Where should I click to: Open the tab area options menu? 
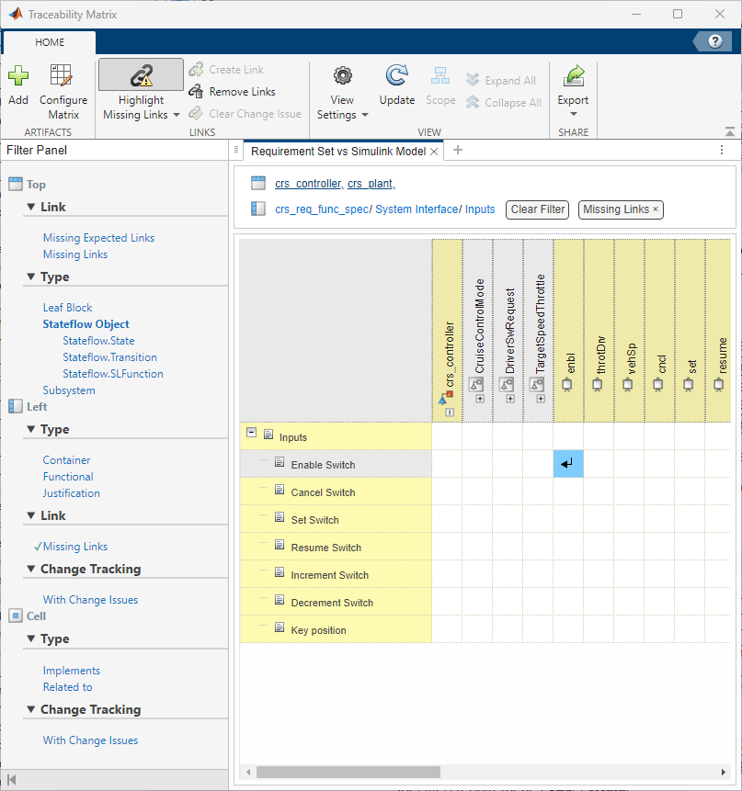(x=722, y=150)
